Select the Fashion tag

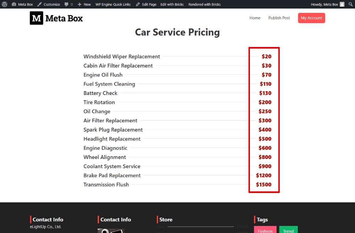click(x=265, y=231)
